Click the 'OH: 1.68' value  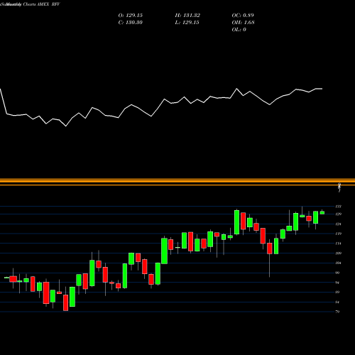click(x=243, y=23)
